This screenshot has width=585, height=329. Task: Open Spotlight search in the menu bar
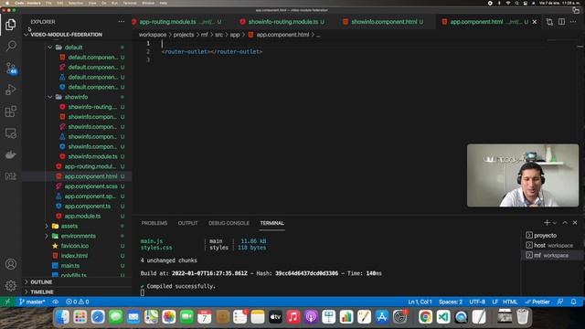[516, 3]
